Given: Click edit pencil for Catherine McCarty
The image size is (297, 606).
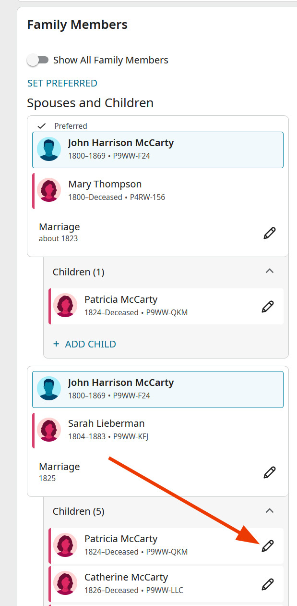Looking at the screenshot, I should click(x=268, y=584).
